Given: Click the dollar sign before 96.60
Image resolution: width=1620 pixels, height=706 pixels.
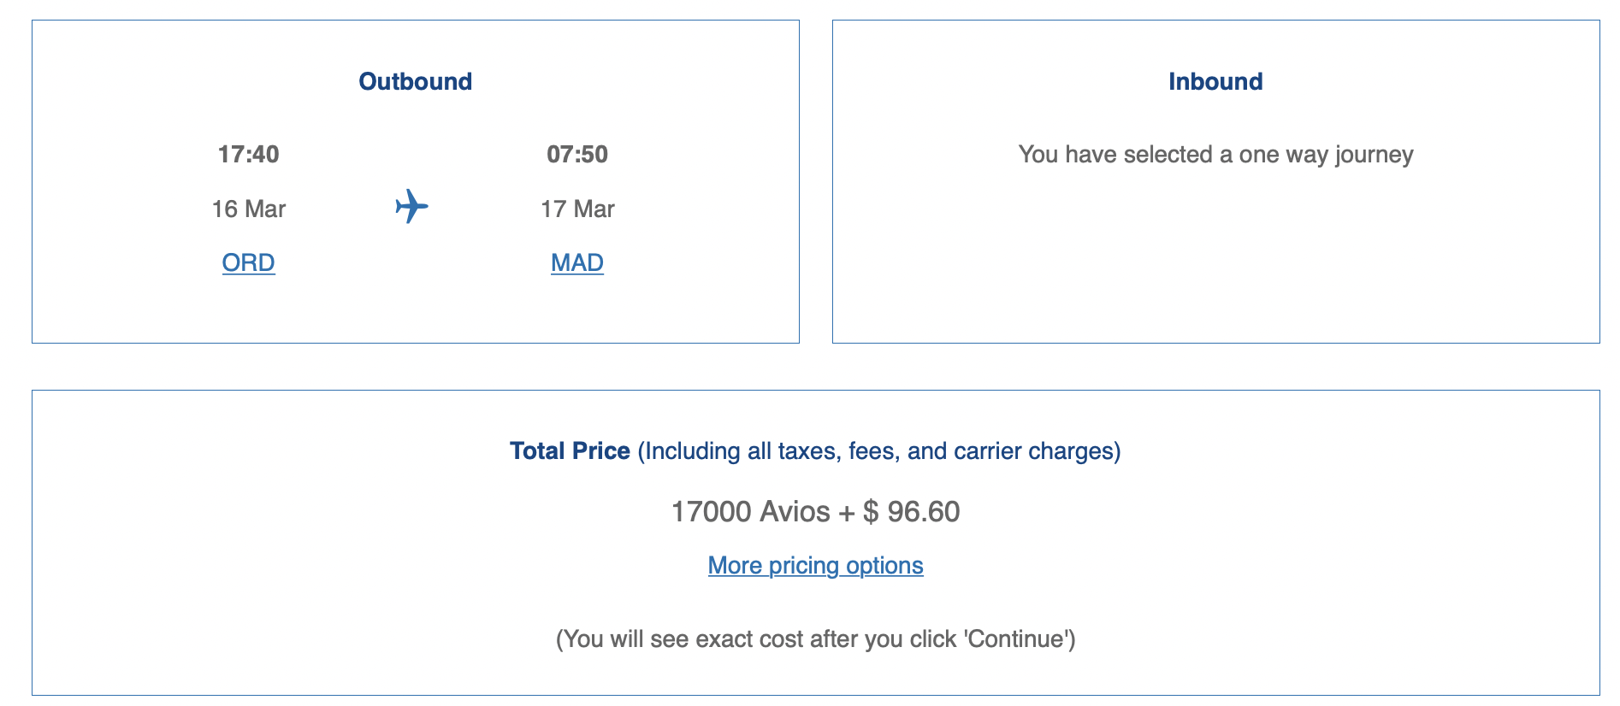Looking at the screenshot, I should coord(871,511).
